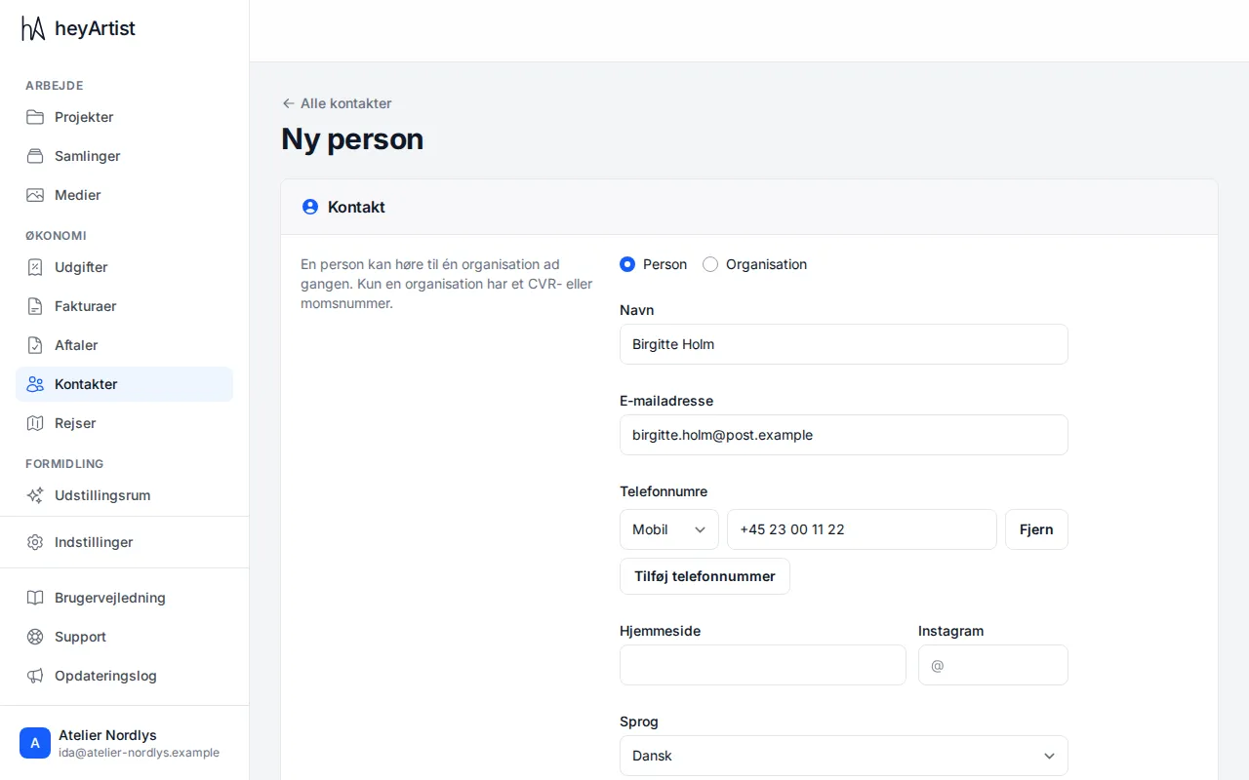Click the Fjern phone number button
The height and width of the screenshot is (780, 1249).
point(1036,529)
